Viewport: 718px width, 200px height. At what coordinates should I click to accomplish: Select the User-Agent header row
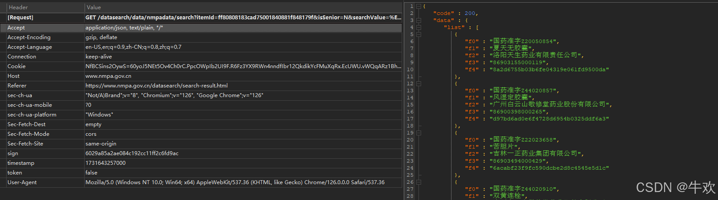[201, 182]
